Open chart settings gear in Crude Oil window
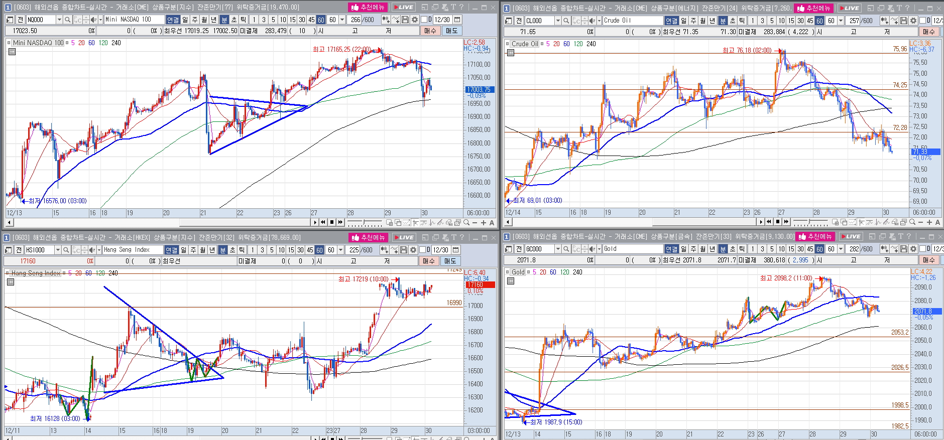Viewport: 944px width, 440px height. [x=913, y=21]
